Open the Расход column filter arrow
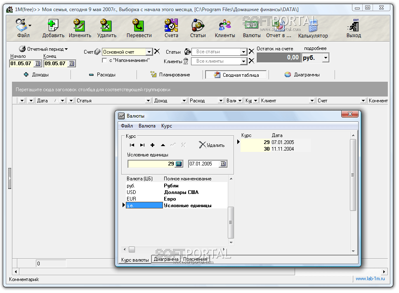Viewport: 399px width, 293px height. click(x=221, y=101)
